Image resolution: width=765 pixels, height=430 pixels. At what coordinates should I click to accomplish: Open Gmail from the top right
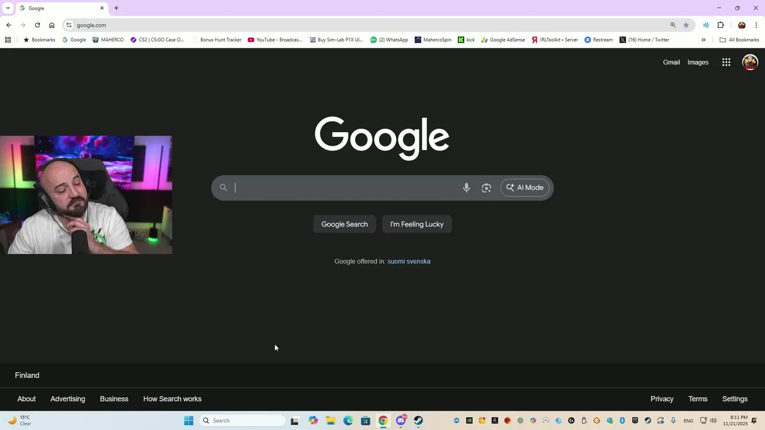click(671, 62)
